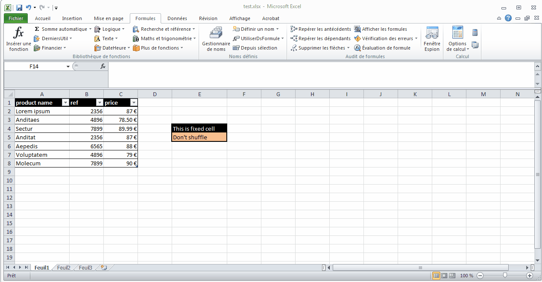Viewport: 542px width, 282px height.
Task: Click the zoom slider handle
Action: tap(505, 276)
